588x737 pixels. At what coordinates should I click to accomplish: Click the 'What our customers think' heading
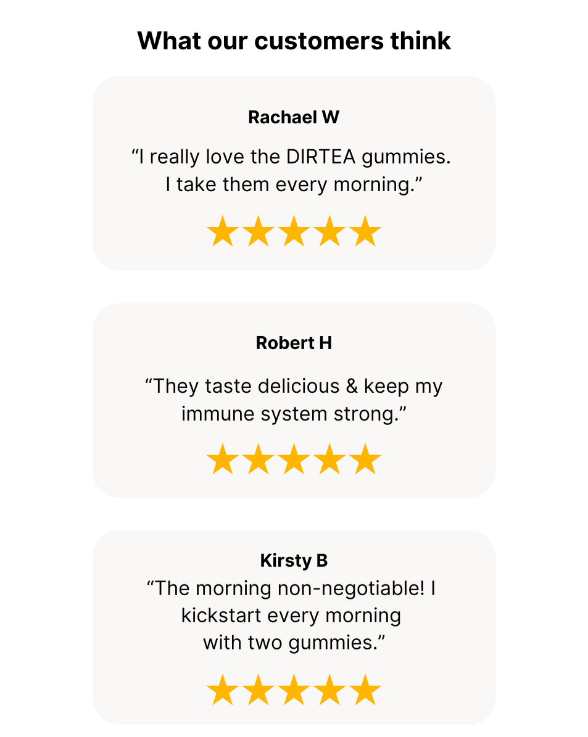[x=294, y=41]
